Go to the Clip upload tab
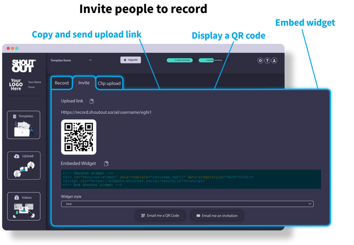 point(109,83)
